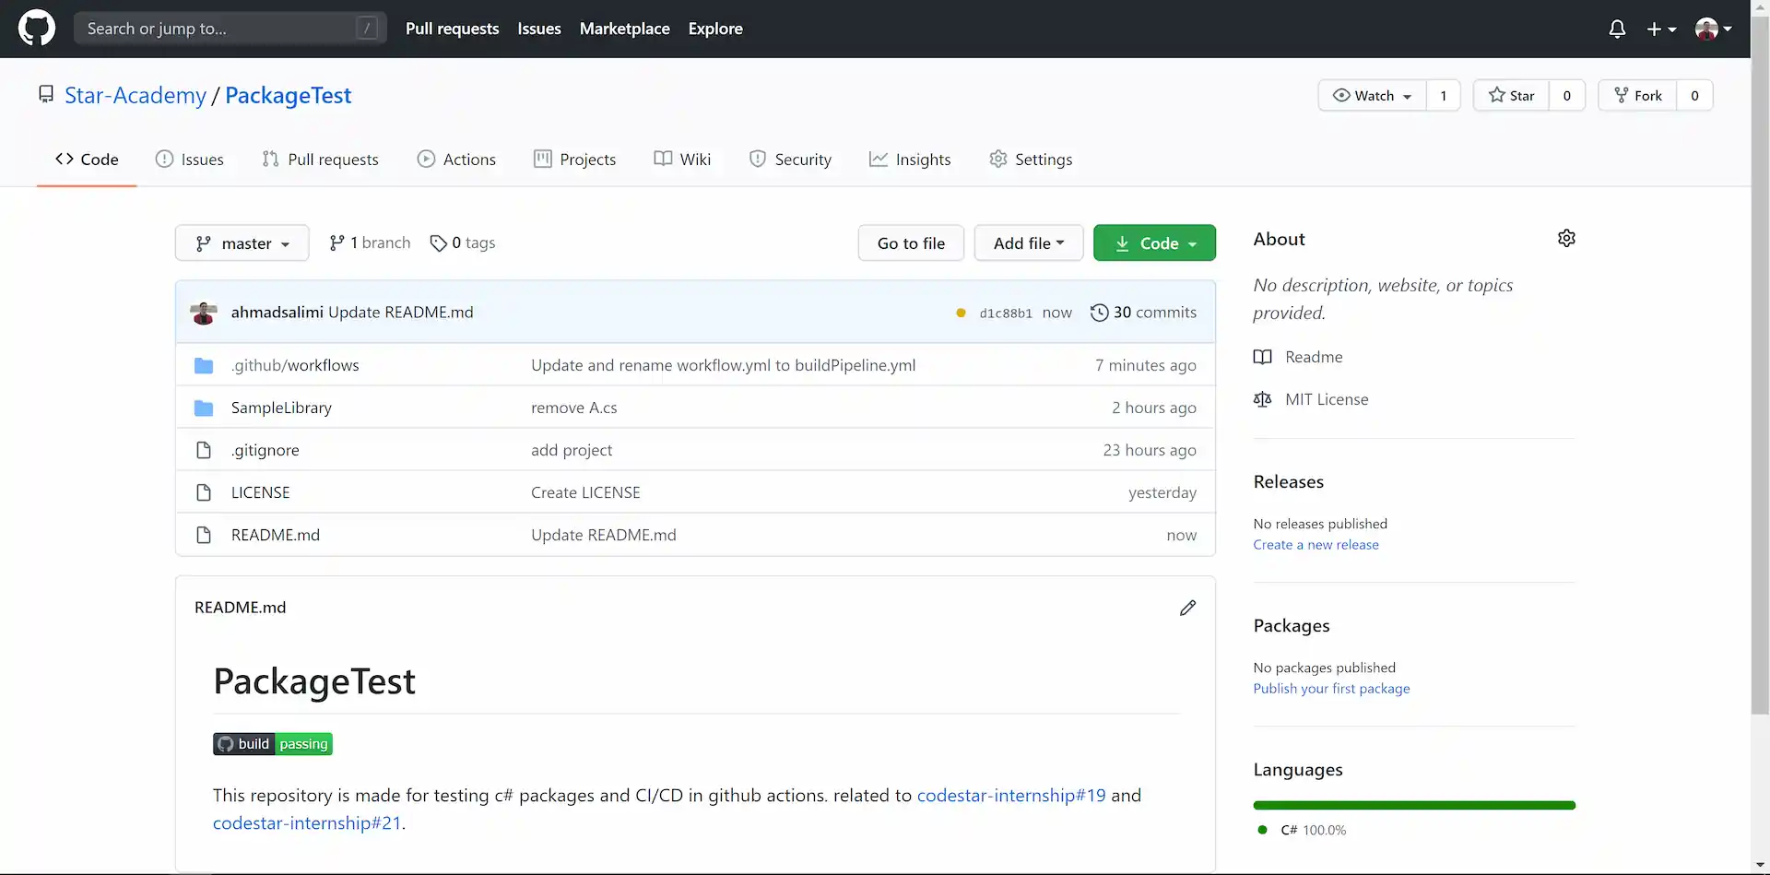Open the plus create-new menu
The width and height of the screenshot is (1770, 875).
(x=1661, y=29)
